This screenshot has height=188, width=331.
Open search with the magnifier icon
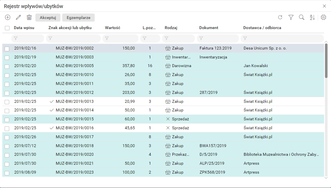pos(302,17)
